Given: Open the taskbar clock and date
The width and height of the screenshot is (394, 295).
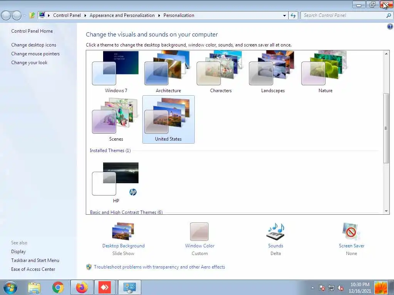Looking at the screenshot, I should click(360, 288).
